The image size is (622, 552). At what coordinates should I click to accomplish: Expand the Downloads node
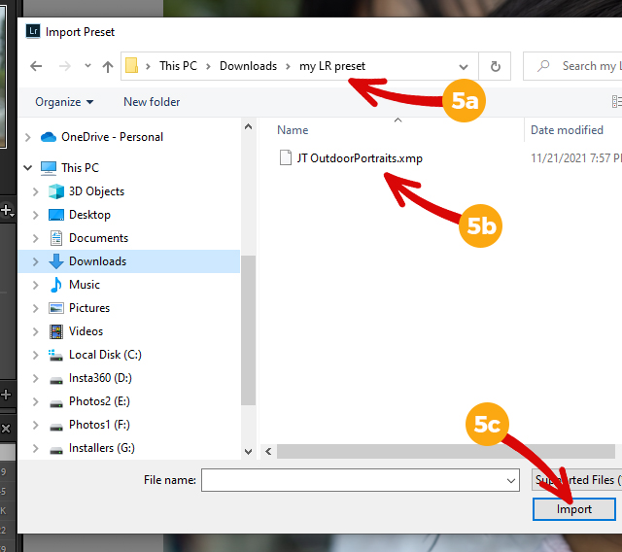(x=36, y=261)
